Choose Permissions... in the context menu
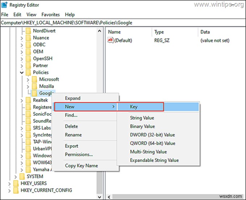This screenshot has height=200, width=246. [x=85, y=154]
